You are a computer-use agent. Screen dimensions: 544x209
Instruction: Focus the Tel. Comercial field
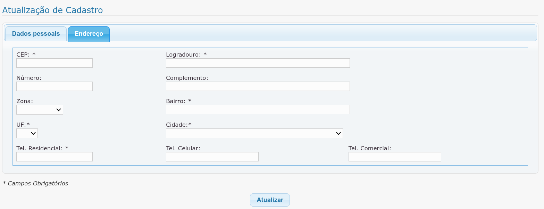[395, 157]
